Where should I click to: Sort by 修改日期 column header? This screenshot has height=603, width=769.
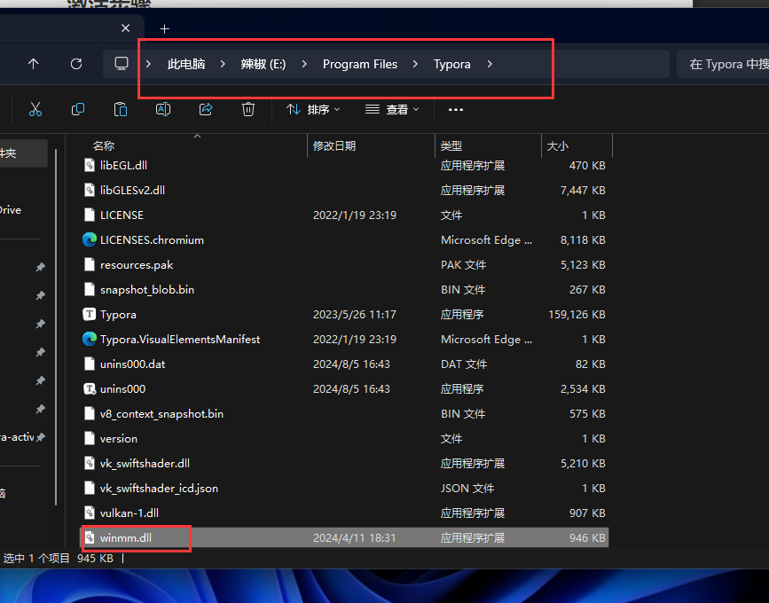(x=334, y=145)
